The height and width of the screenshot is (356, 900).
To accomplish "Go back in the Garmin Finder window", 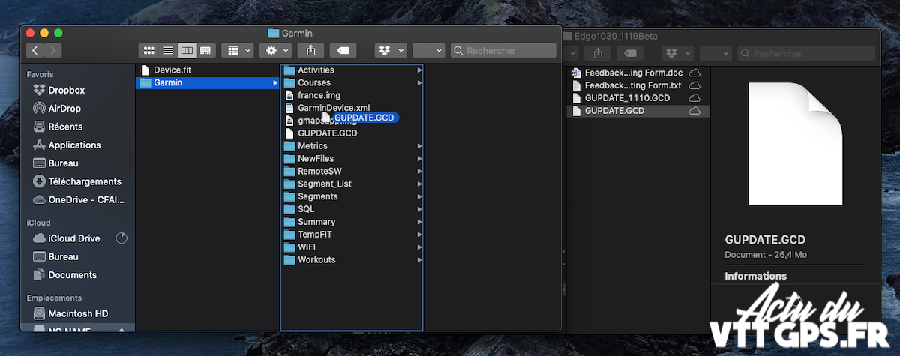I will [x=34, y=51].
